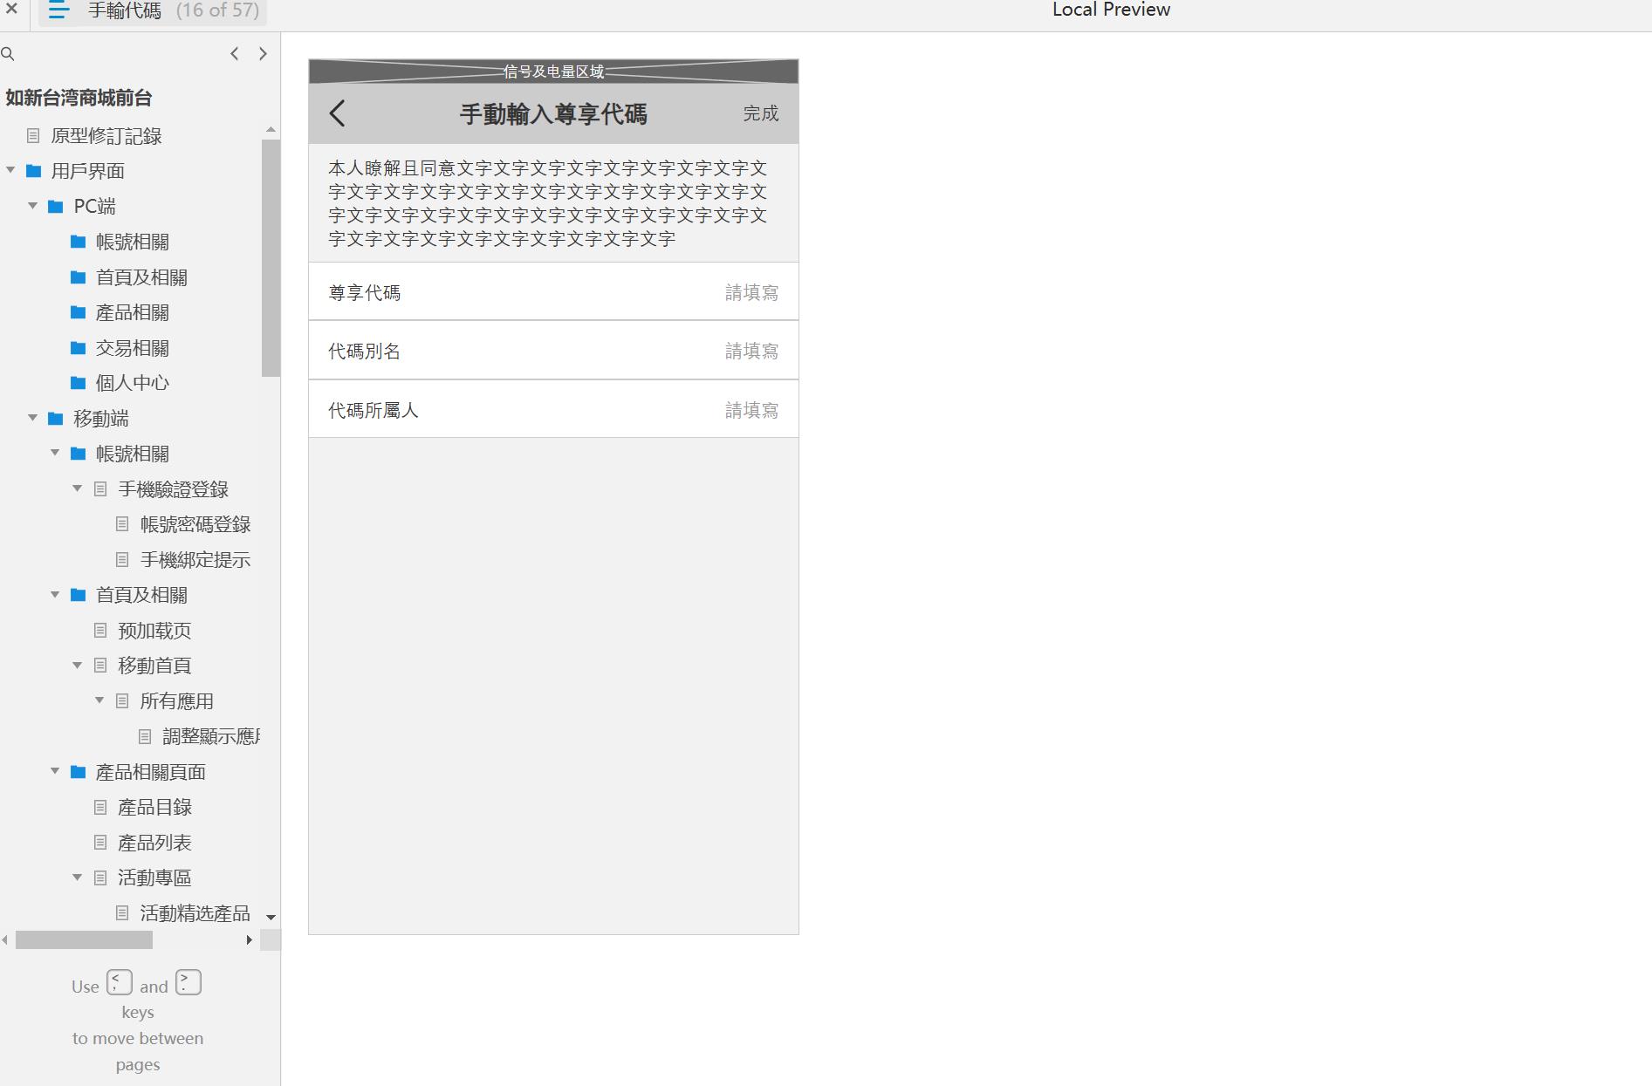Click the sidebar horizontal scrollbar thumb
Image resolution: width=1652 pixels, height=1086 pixels.
point(84,939)
